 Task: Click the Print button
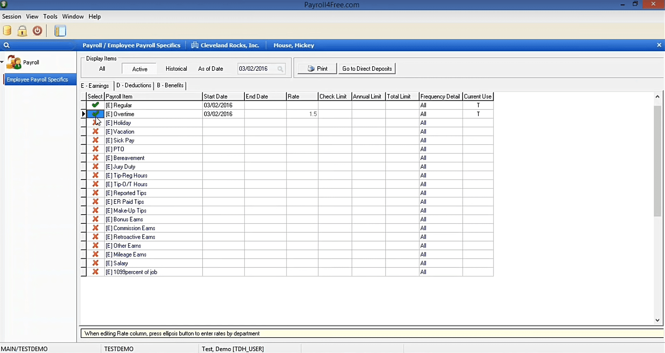(x=317, y=69)
